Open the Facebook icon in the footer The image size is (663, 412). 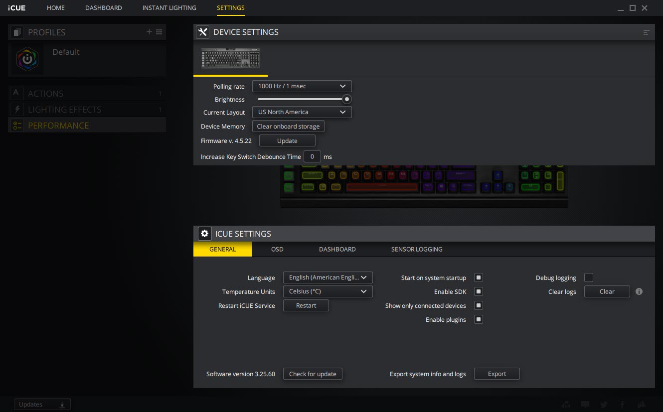(623, 405)
